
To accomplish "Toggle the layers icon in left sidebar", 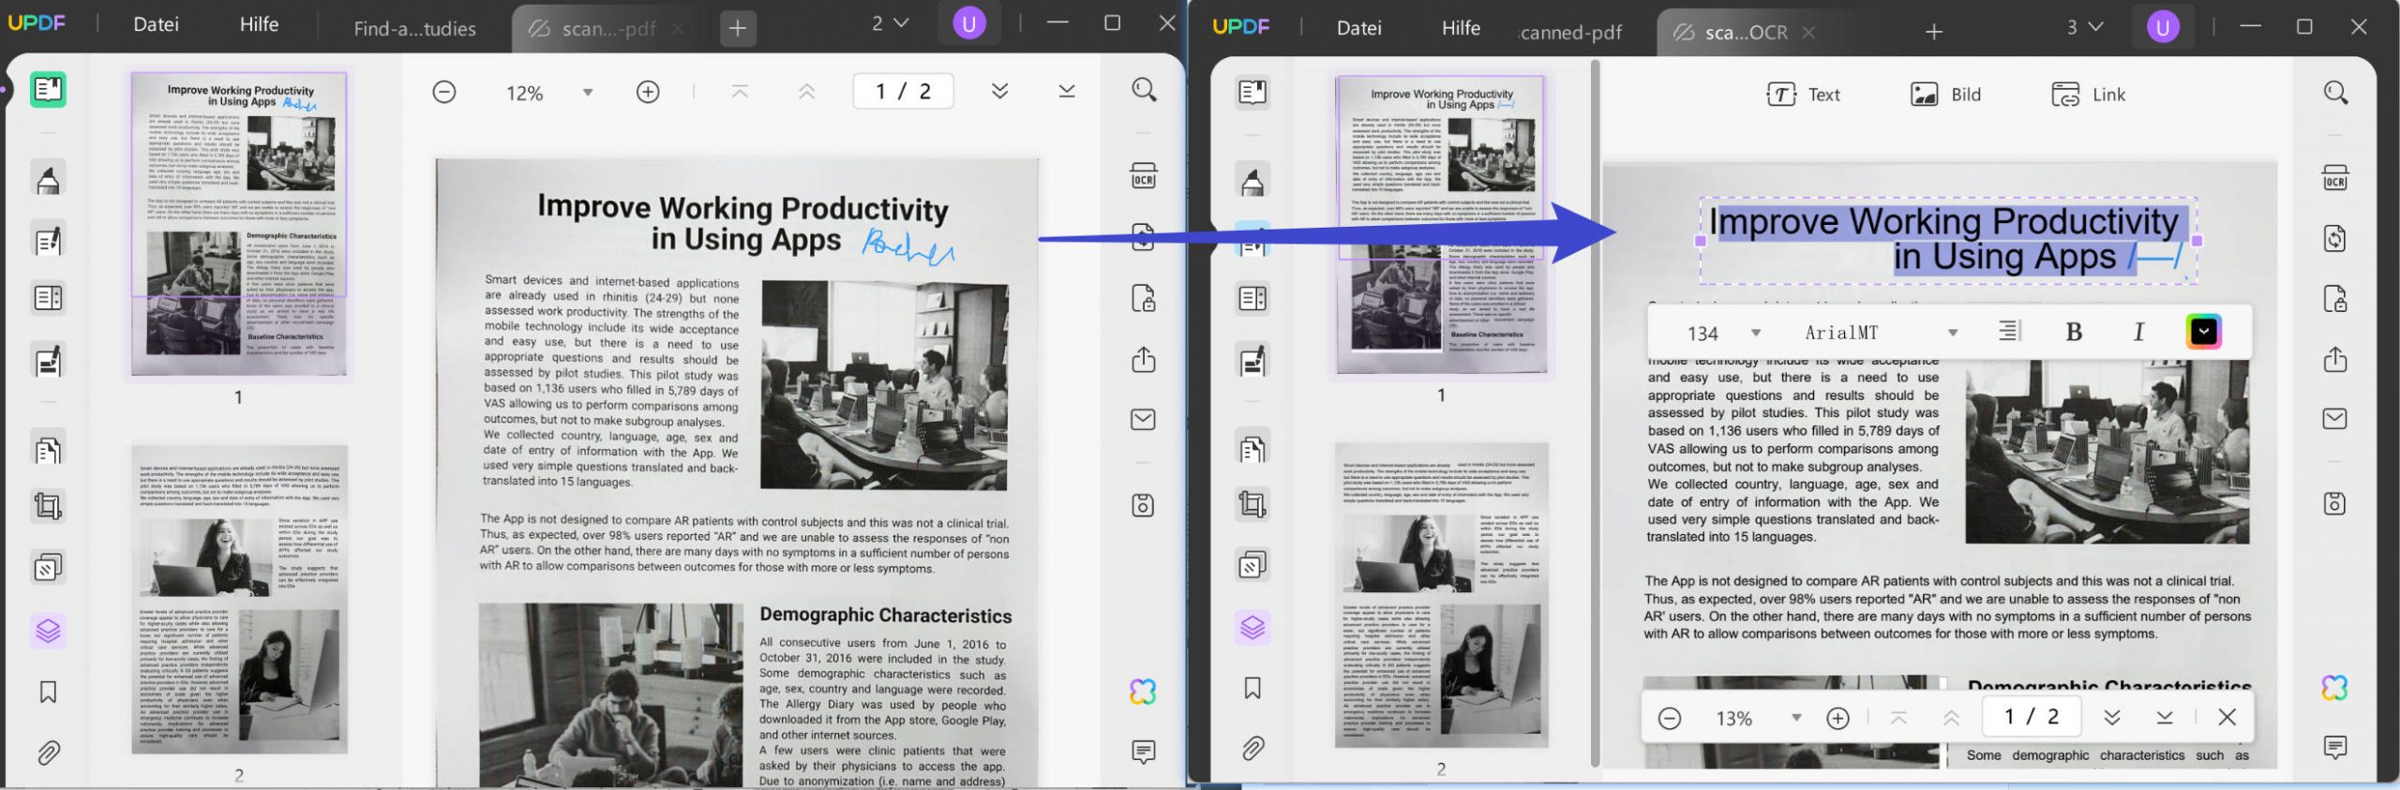I will (48, 631).
